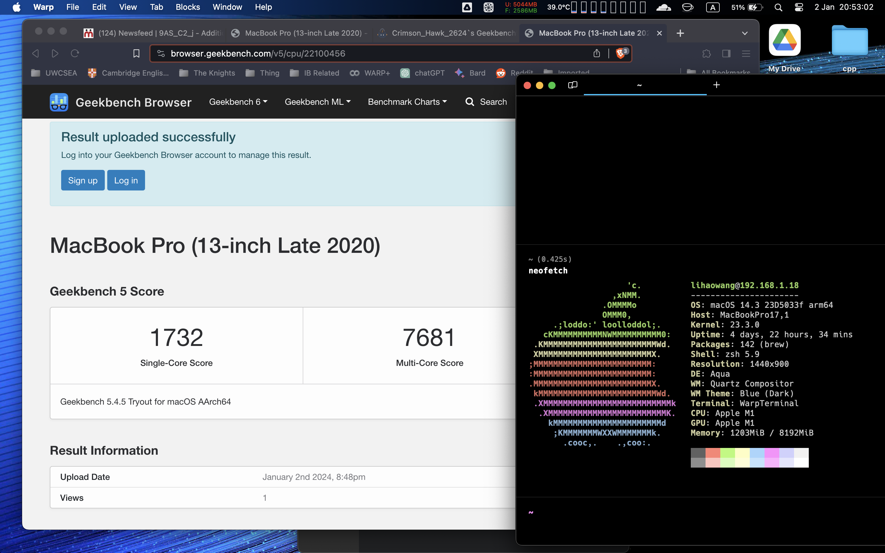Click the split pane icon in Warp
Image resolution: width=885 pixels, height=553 pixels.
[x=573, y=85]
